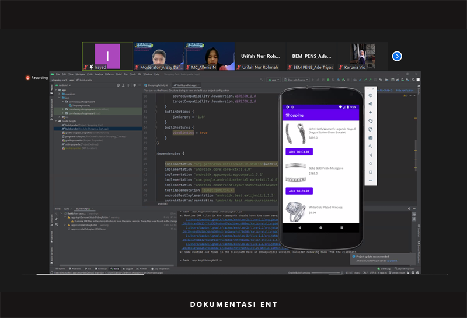Go to next Zoom participants page arrow
The width and height of the screenshot is (467, 318).
pyautogui.click(x=397, y=56)
